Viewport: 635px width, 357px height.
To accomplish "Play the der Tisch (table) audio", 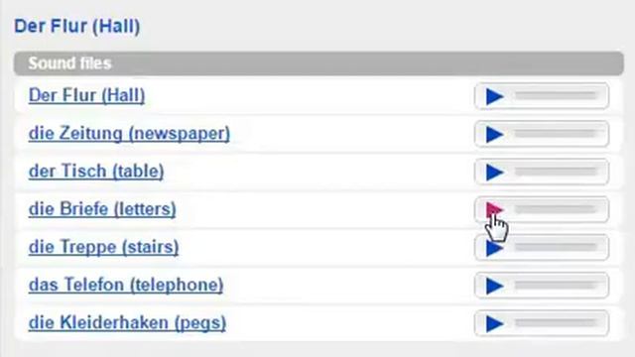I will (x=494, y=172).
